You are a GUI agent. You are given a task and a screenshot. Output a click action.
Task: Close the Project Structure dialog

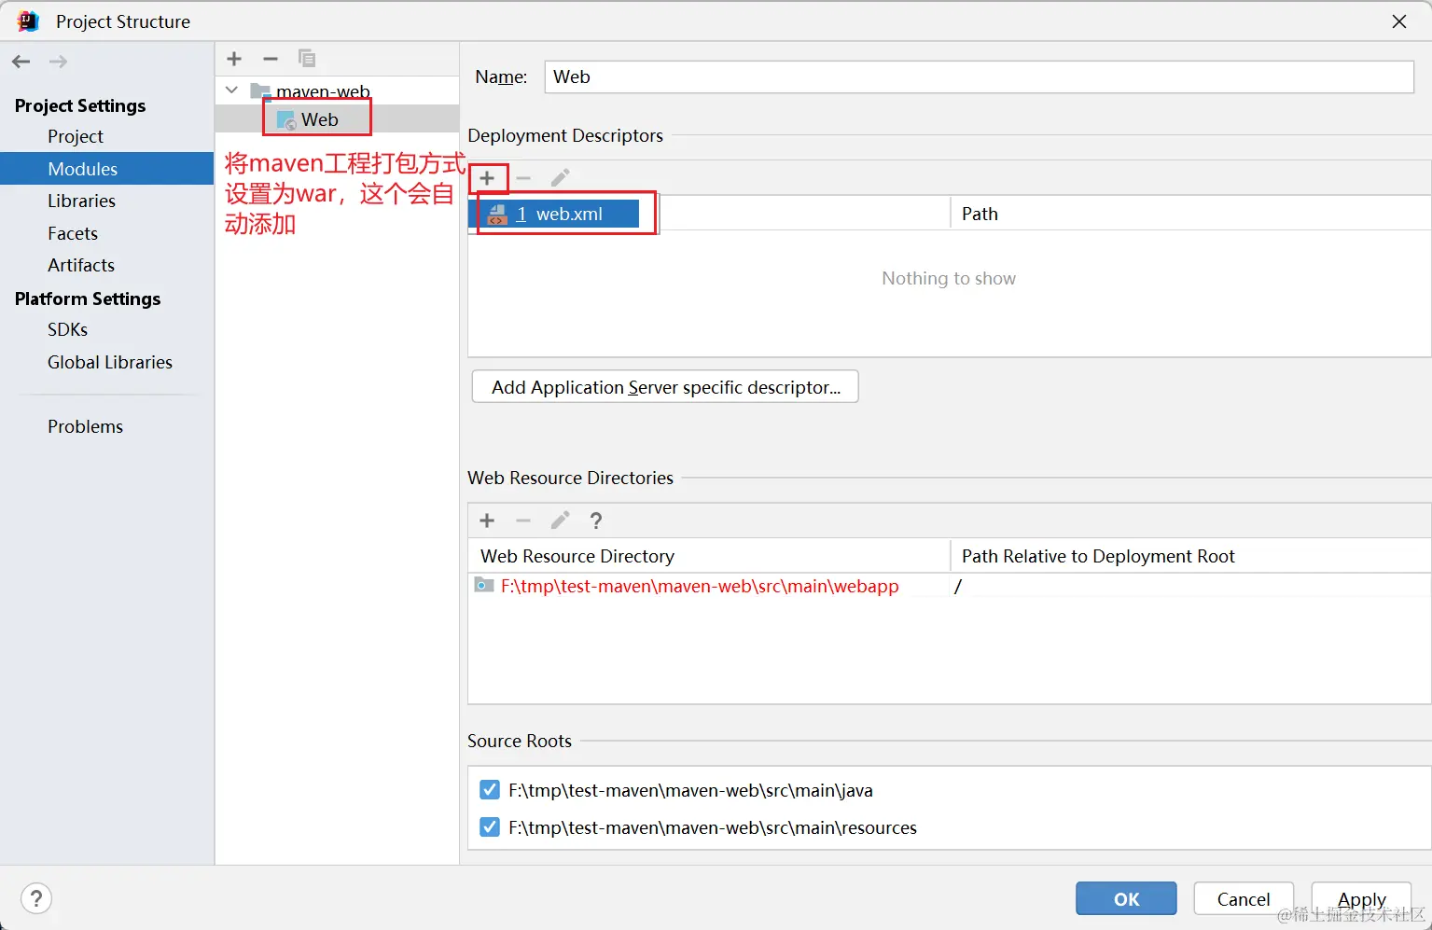pyautogui.click(x=1399, y=21)
